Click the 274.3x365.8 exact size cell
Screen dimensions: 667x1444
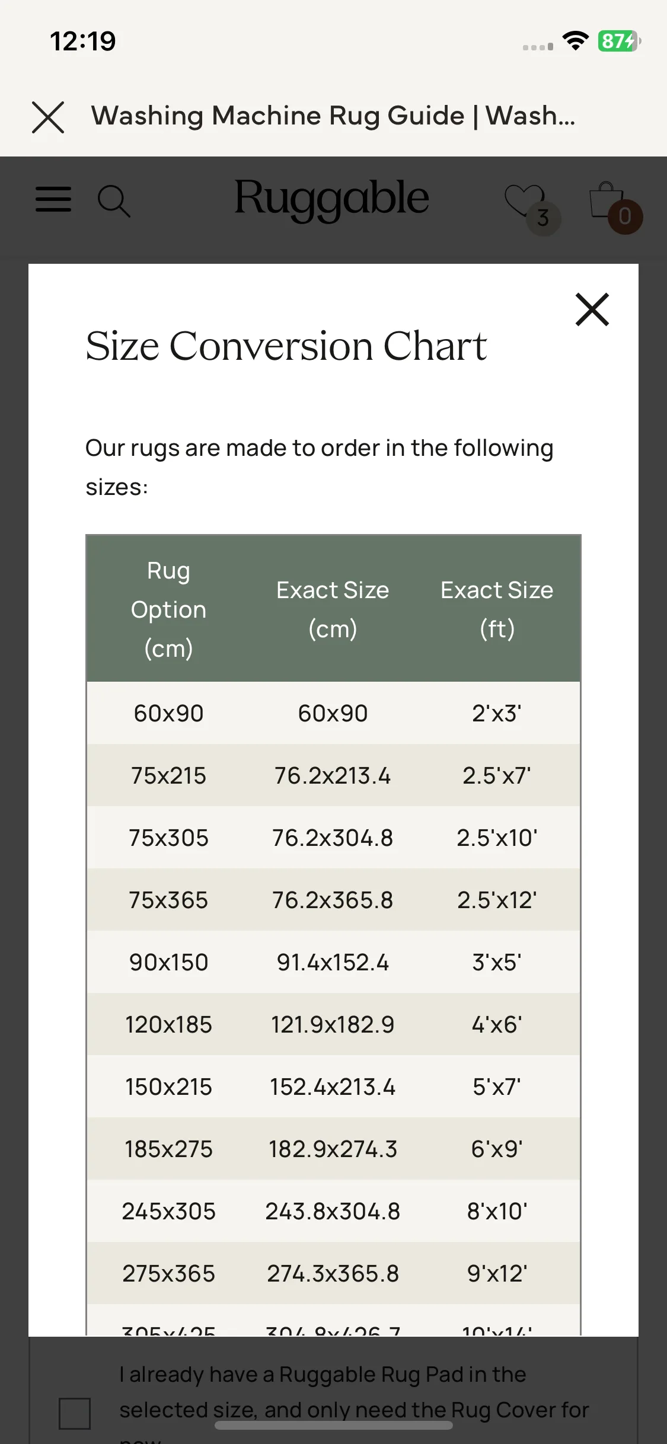tap(333, 1273)
